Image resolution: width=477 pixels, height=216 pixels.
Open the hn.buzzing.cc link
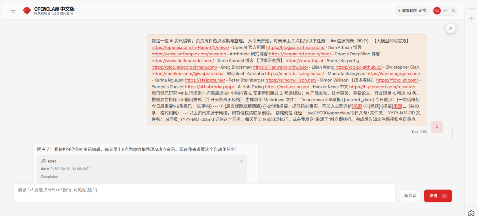[287, 87]
